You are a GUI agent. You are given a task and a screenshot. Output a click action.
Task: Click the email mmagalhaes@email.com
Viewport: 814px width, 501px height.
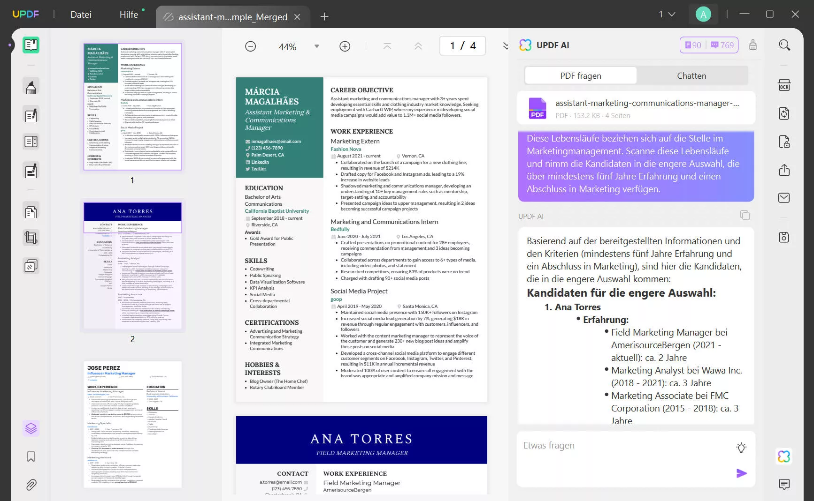pyautogui.click(x=276, y=141)
